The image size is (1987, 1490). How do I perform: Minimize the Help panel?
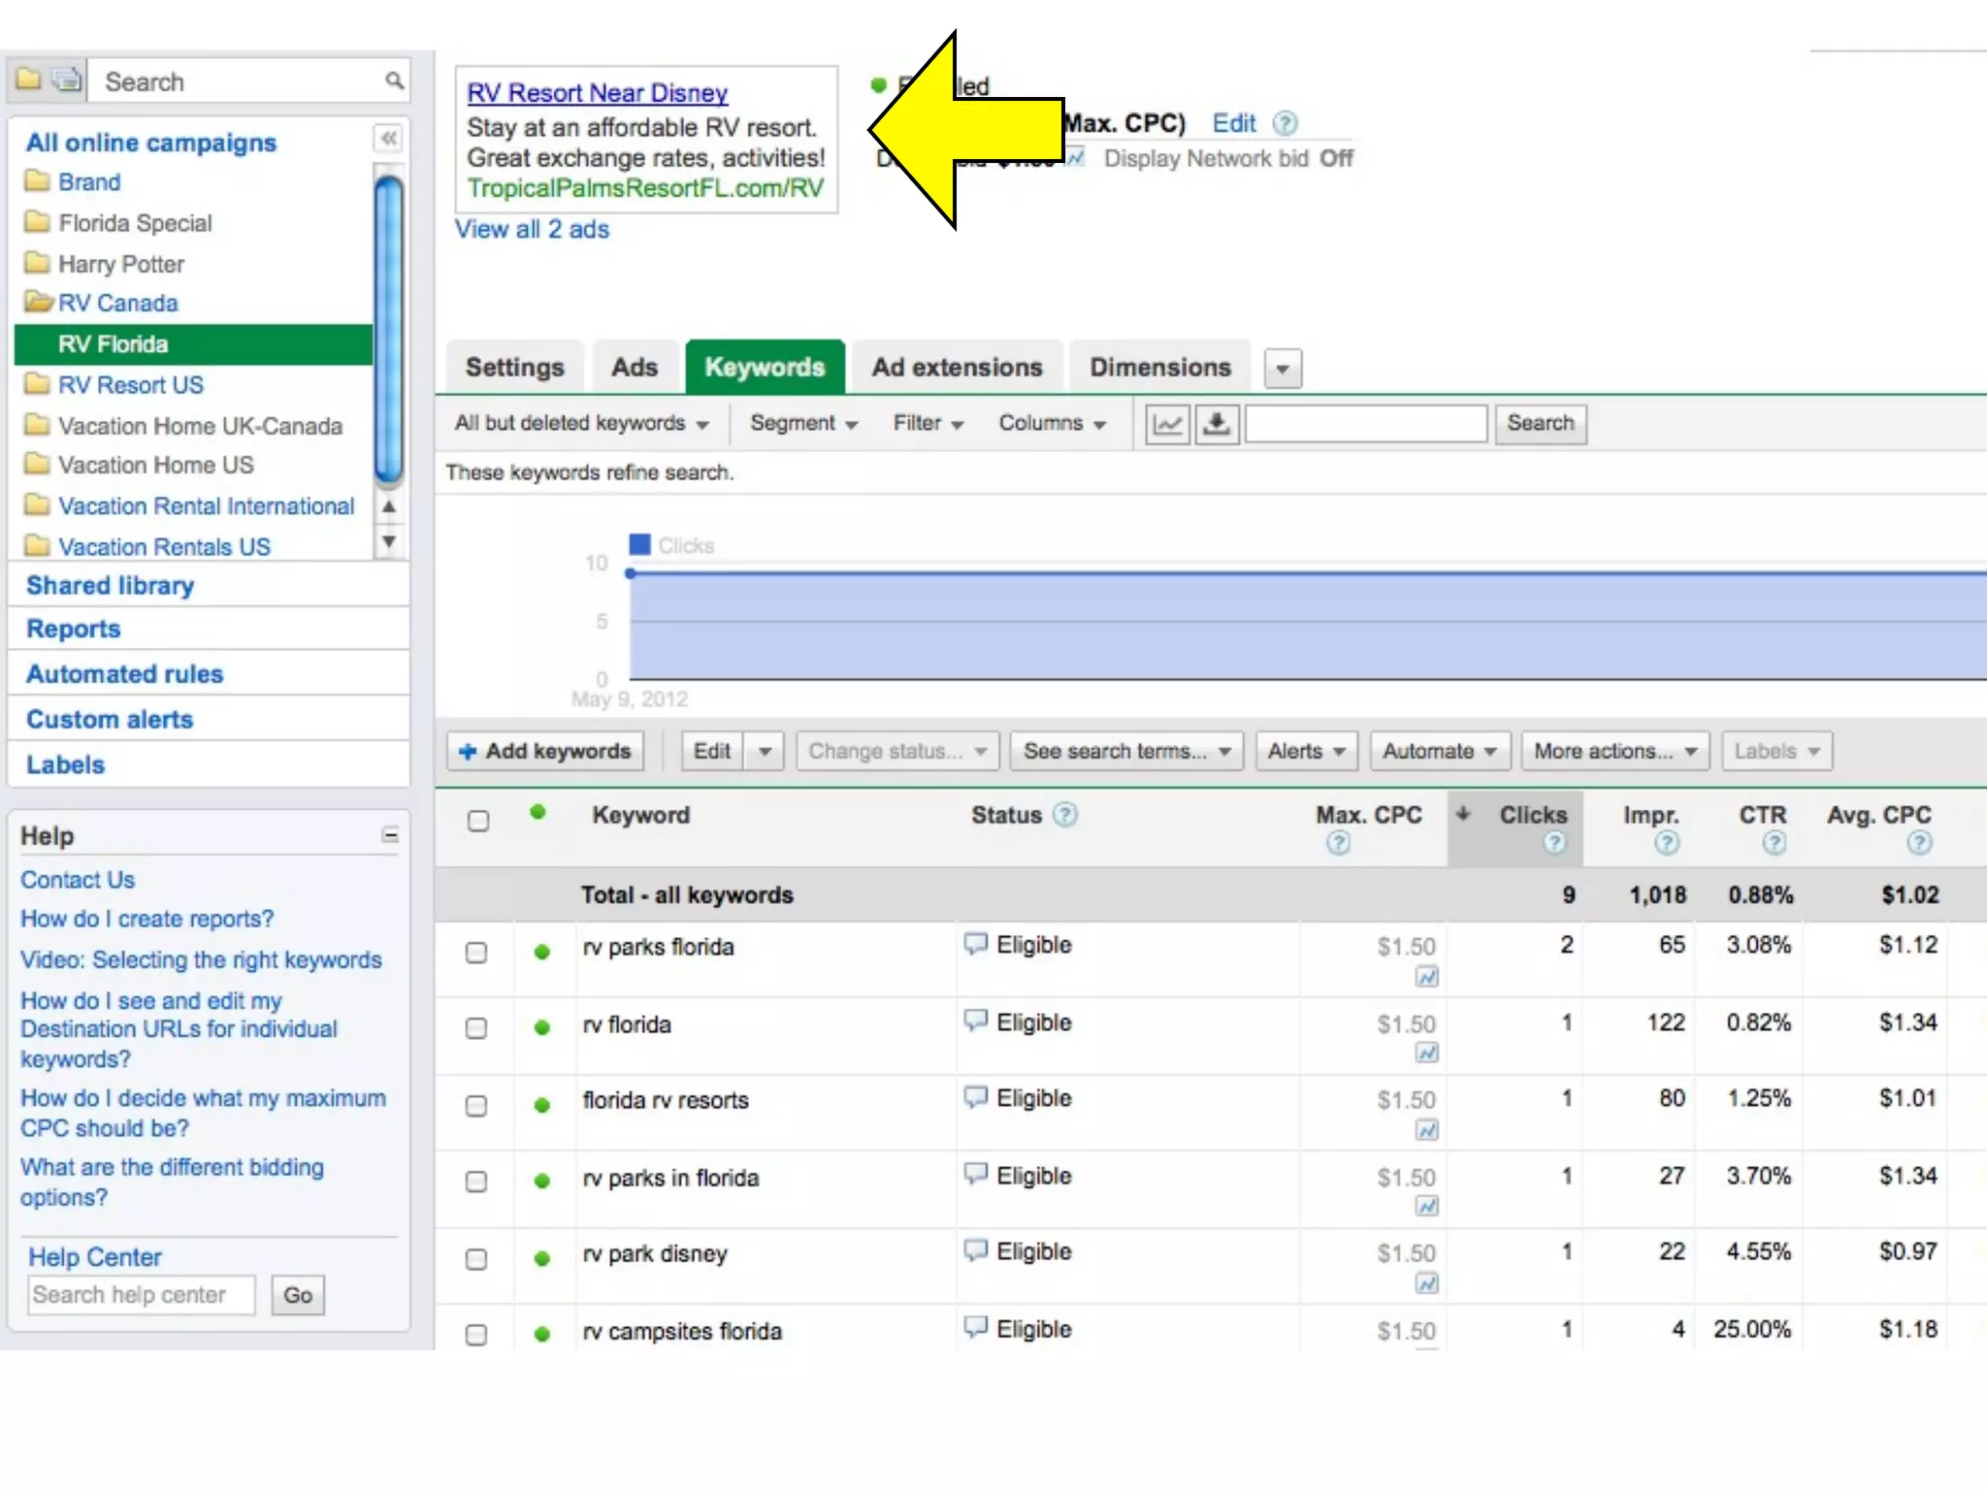tap(390, 835)
